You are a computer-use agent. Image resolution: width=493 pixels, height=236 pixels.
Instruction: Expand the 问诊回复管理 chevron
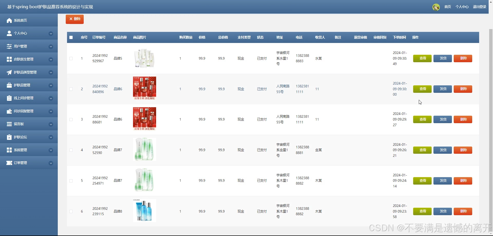(x=51, y=111)
